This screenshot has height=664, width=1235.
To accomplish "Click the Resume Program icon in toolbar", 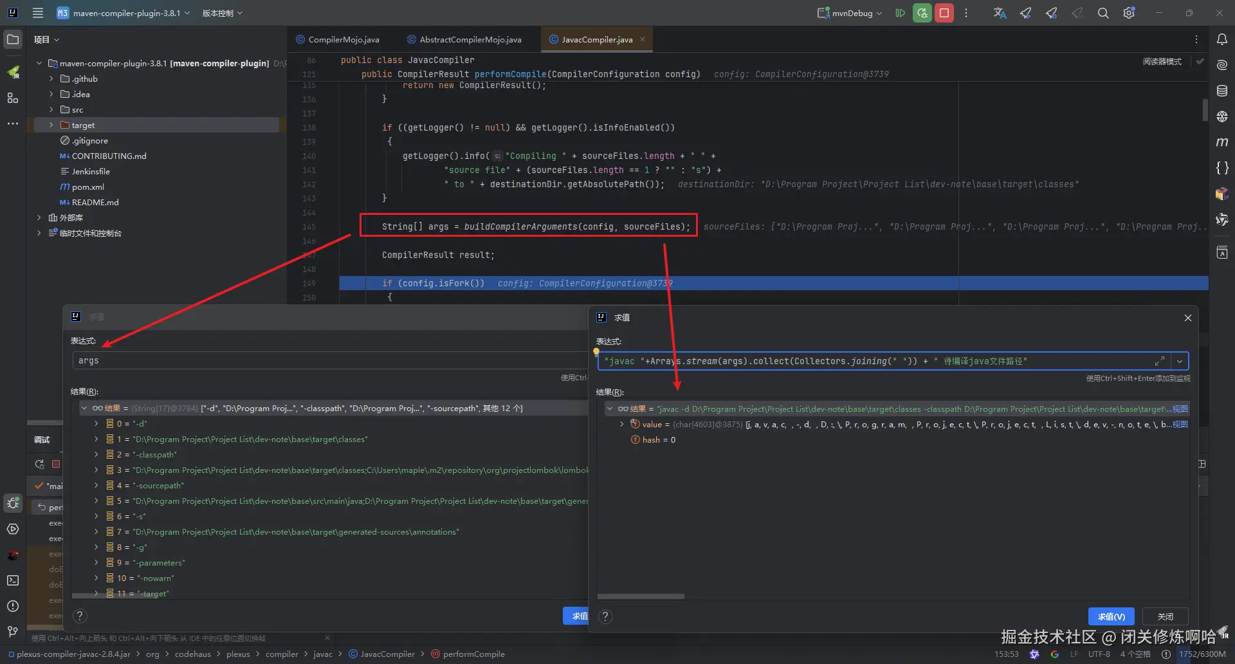I will tap(900, 13).
